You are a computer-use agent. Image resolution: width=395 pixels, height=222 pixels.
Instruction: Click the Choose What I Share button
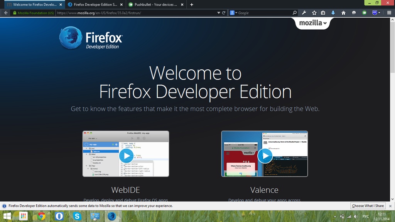tap(368, 206)
